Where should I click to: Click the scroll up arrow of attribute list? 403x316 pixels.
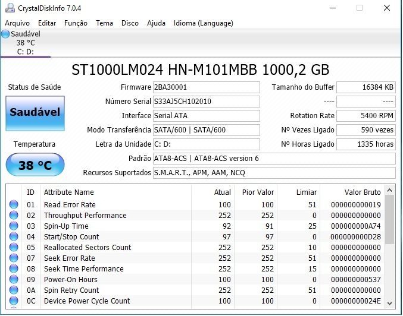[390, 190]
